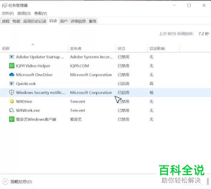The image size is (211, 189).
Task: Click the Windows Security shield icon
Action: pyautogui.click(x=11, y=92)
